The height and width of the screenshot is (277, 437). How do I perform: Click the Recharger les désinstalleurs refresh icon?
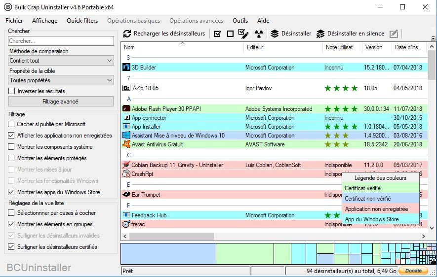[x=127, y=34]
